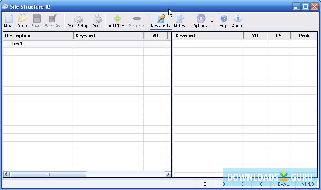Click the Description column header
The width and height of the screenshot is (321, 190).
(x=38, y=36)
